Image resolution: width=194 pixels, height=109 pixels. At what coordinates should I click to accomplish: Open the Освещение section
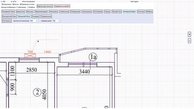(75, 12)
